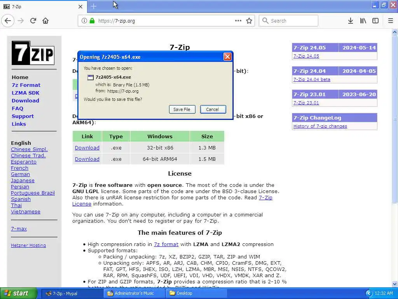The image size is (398, 299).
Task: Switch to Administrator's Music taskbar window
Action: tap(134, 294)
